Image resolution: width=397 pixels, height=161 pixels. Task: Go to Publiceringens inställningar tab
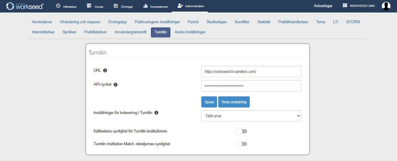(157, 22)
